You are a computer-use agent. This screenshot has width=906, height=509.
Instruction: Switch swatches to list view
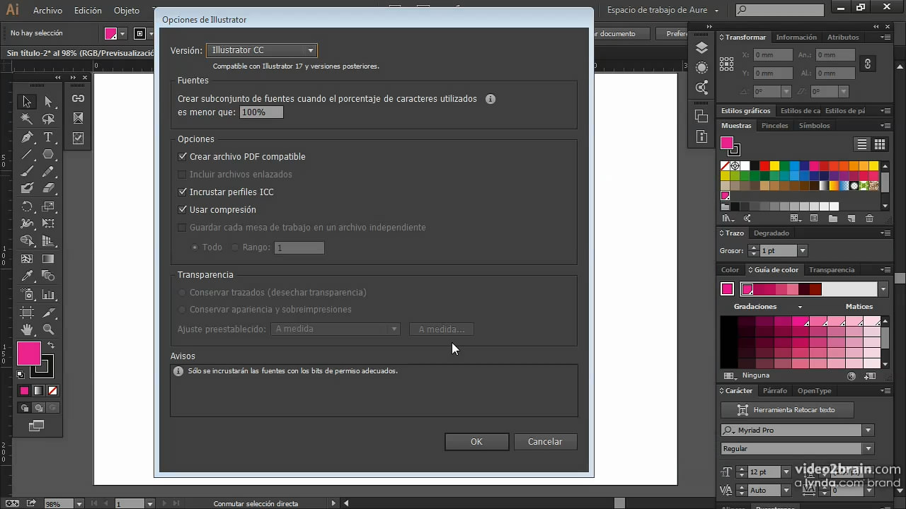(862, 144)
